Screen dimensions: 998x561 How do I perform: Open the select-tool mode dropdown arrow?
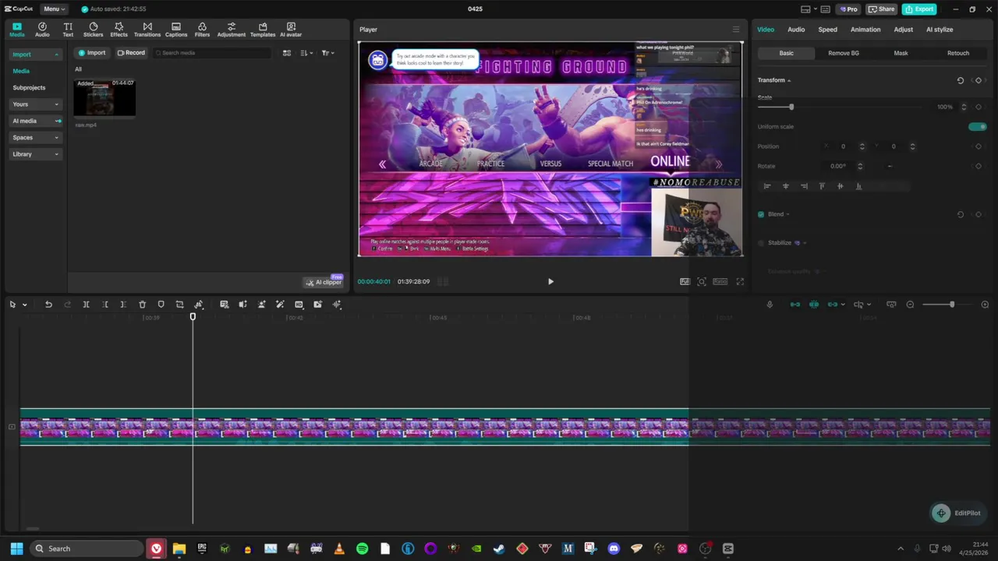24,305
